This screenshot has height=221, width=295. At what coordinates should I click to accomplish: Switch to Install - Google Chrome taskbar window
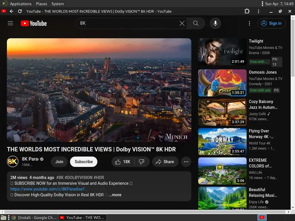click(x=34, y=218)
